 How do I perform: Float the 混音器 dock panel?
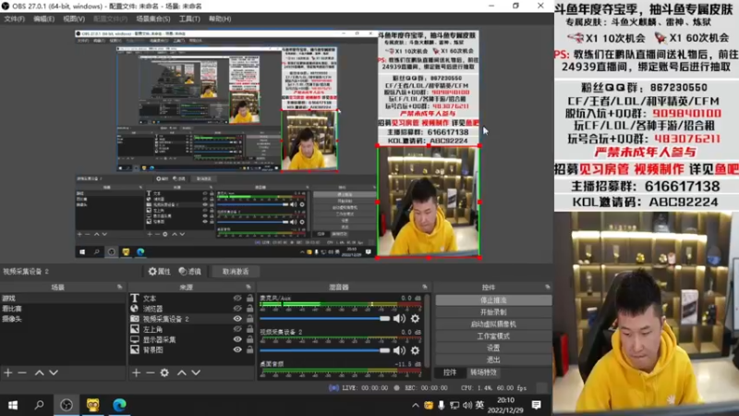[x=425, y=287]
